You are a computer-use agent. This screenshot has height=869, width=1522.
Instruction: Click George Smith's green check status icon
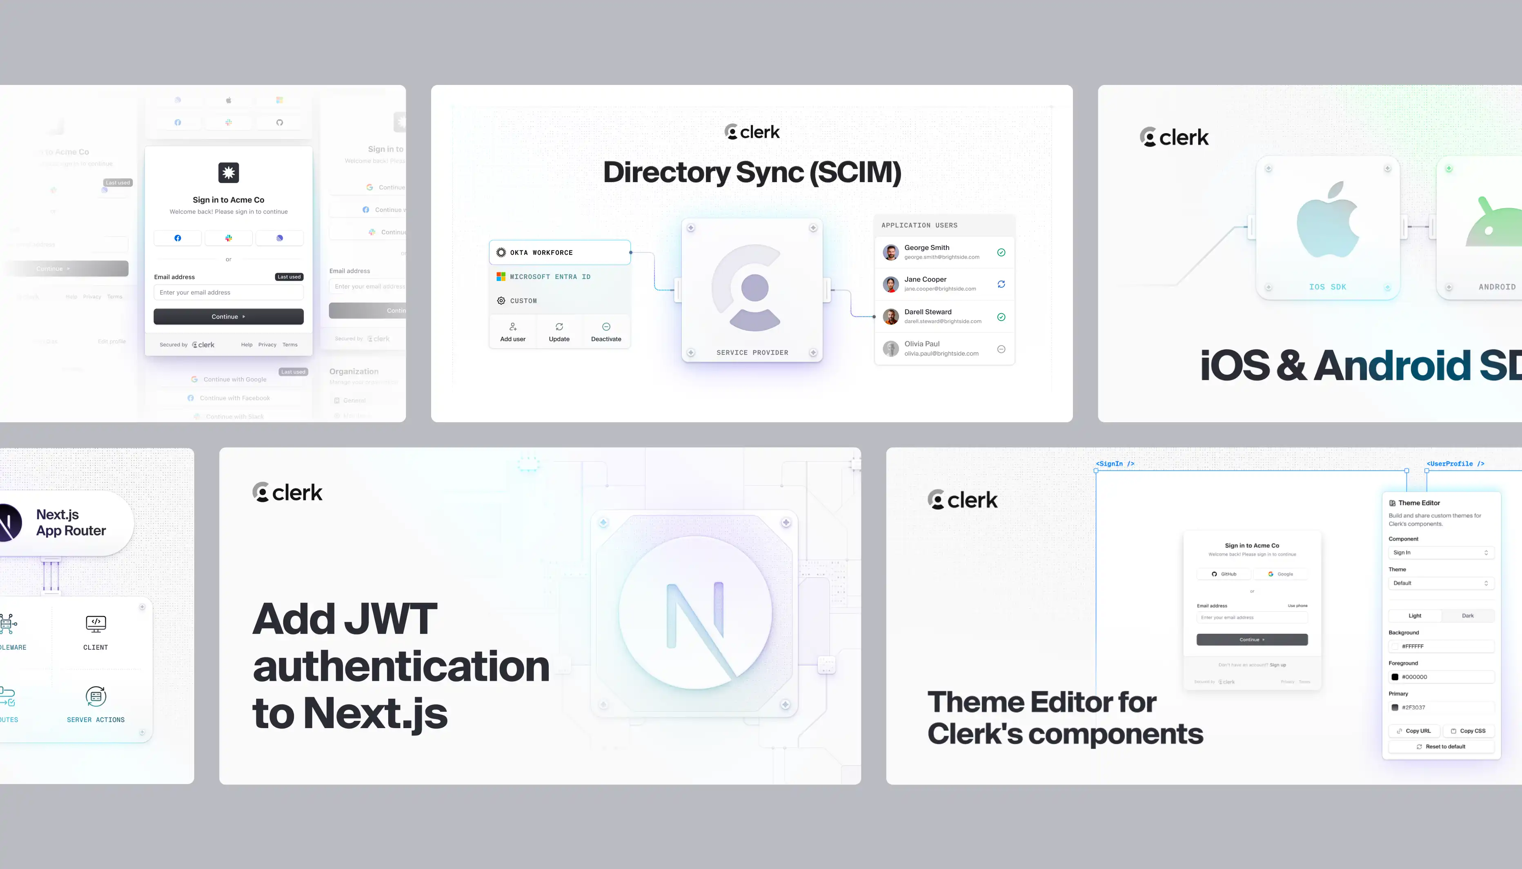(x=1001, y=252)
